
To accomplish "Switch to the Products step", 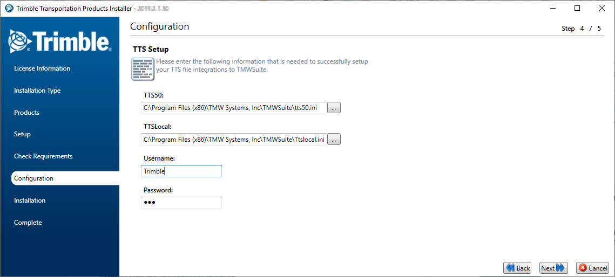I will (x=26, y=113).
